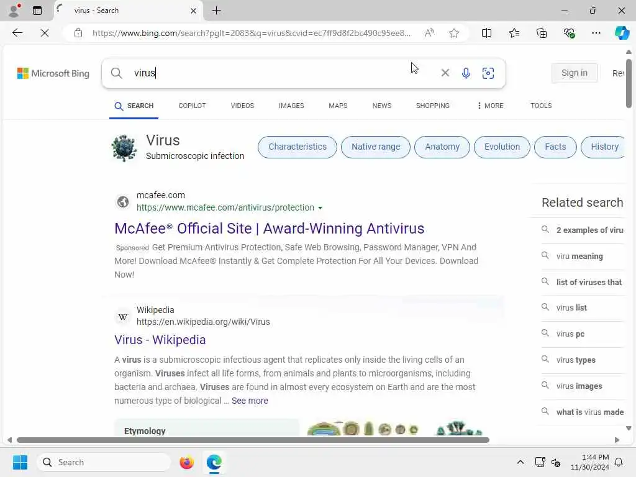Expand McAfee ad URL dropdown arrow
The image size is (636, 477).
point(320,208)
